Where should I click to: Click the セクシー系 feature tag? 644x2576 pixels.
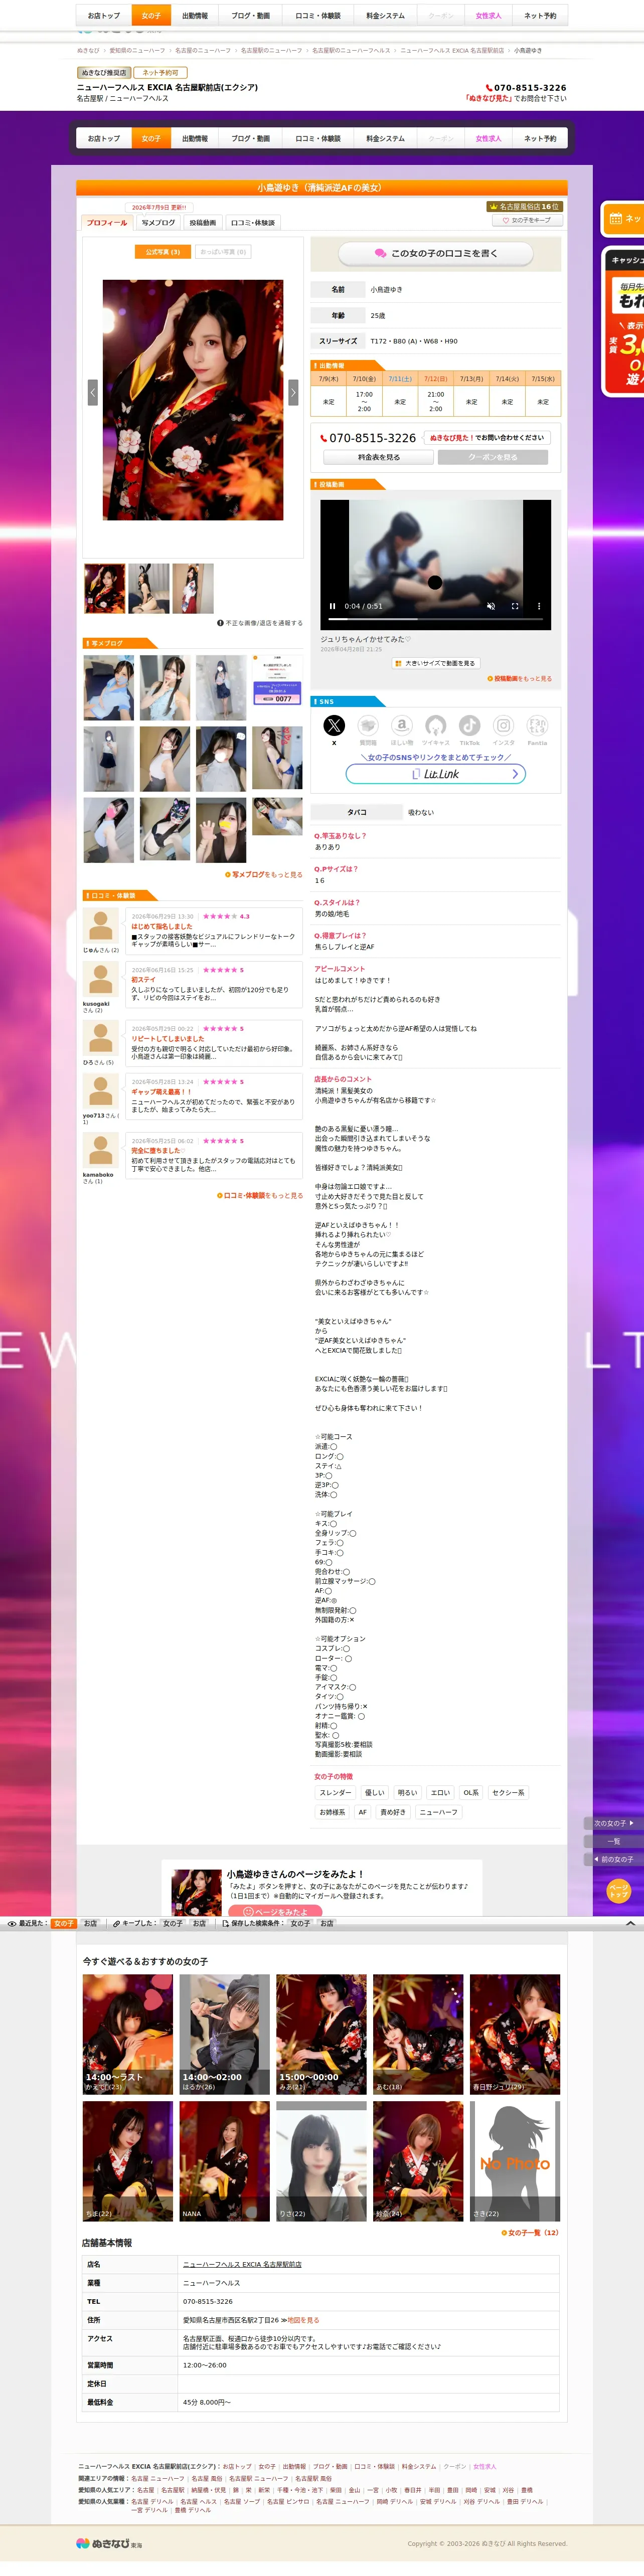(508, 1793)
